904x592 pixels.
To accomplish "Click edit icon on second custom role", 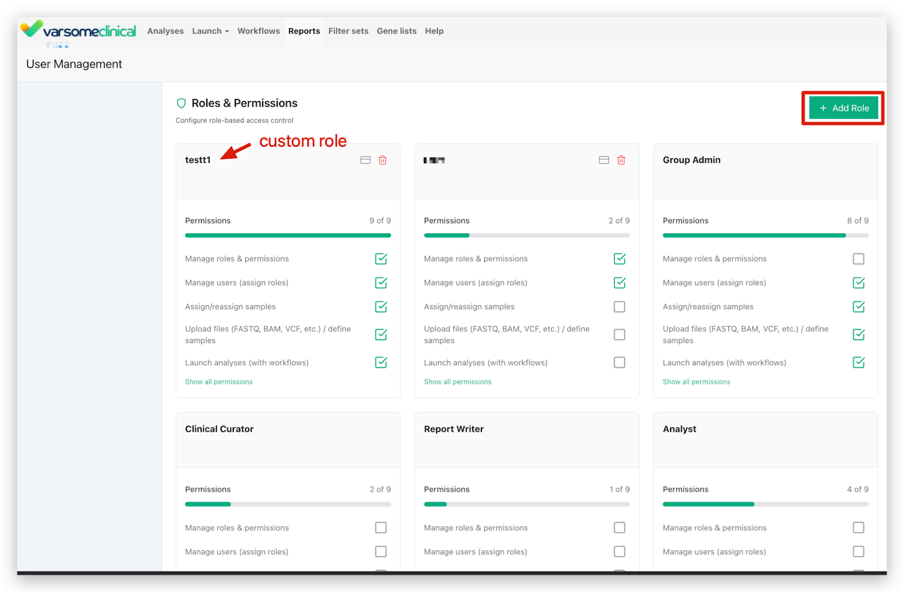I will click(x=604, y=160).
